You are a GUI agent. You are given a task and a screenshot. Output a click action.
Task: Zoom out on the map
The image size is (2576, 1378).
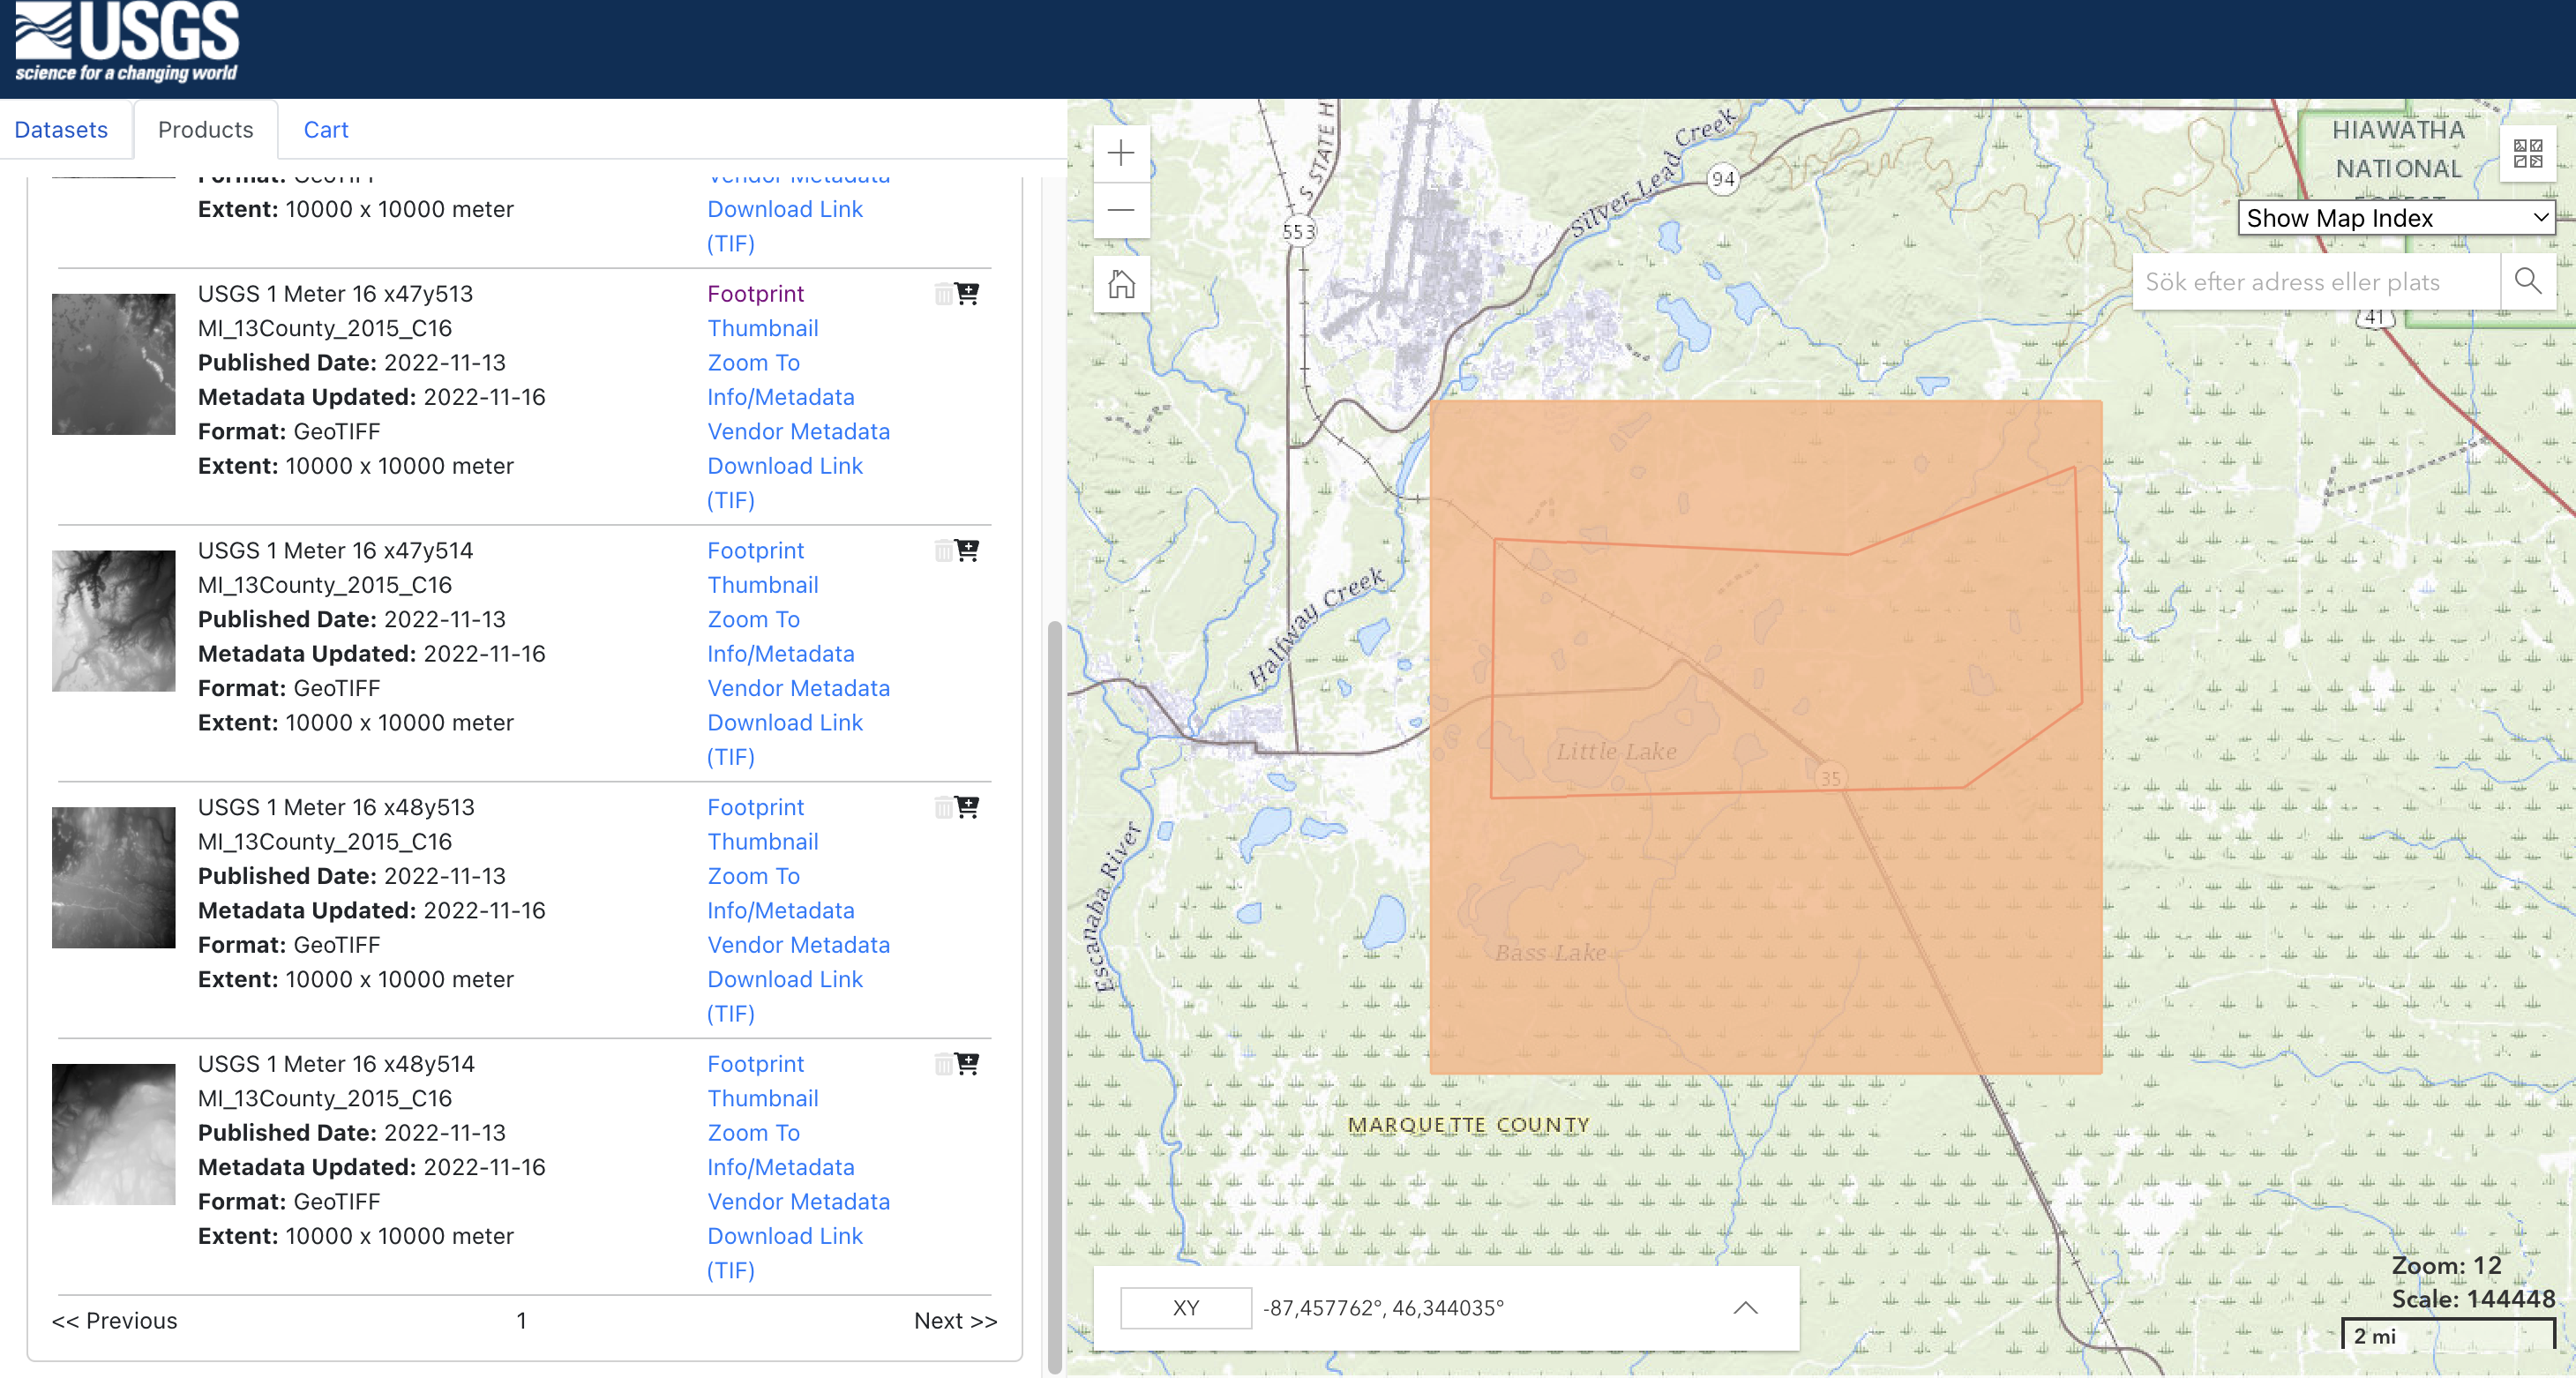(x=1121, y=210)
